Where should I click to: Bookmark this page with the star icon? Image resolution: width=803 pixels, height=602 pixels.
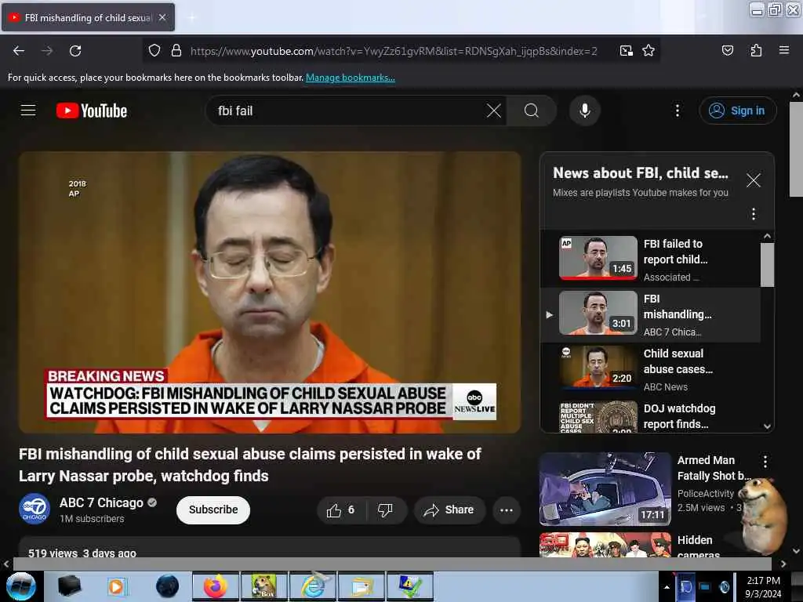click(649, 51)
